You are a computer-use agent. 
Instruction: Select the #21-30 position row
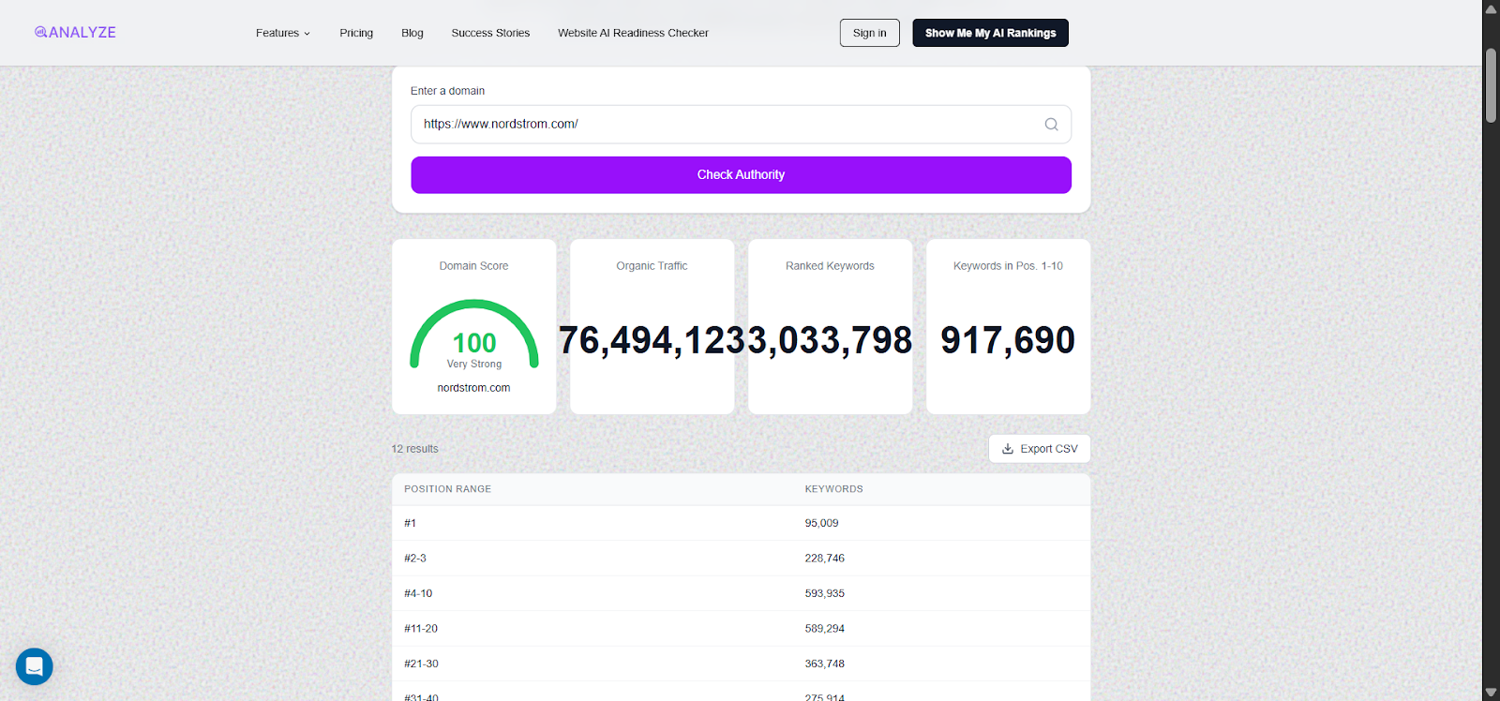pos(741,664)
